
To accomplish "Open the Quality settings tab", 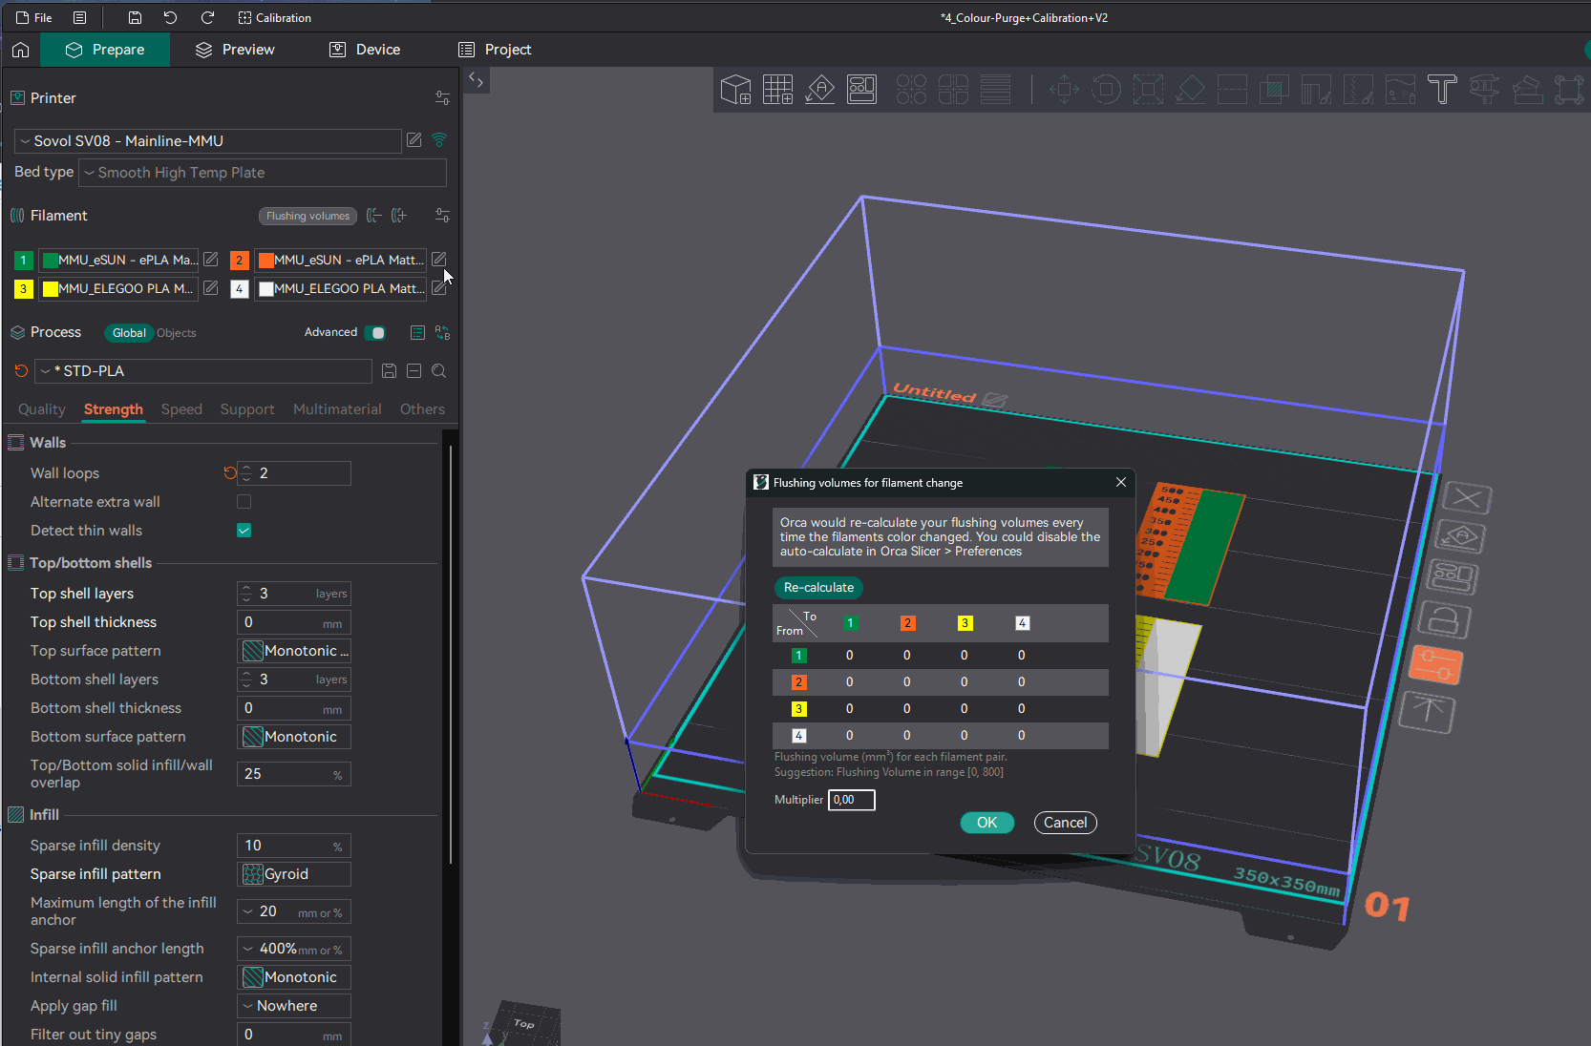I will pyautogui.click(x=42, y=409).
